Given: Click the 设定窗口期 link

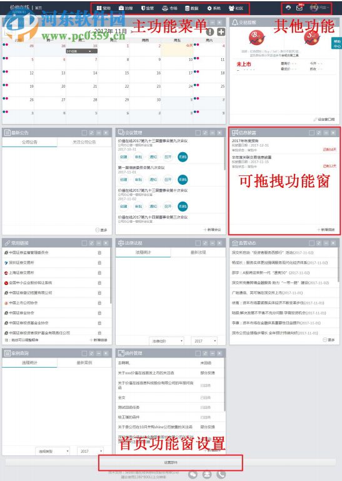Looking at the screenshot, I should click(x=324, y=120).
